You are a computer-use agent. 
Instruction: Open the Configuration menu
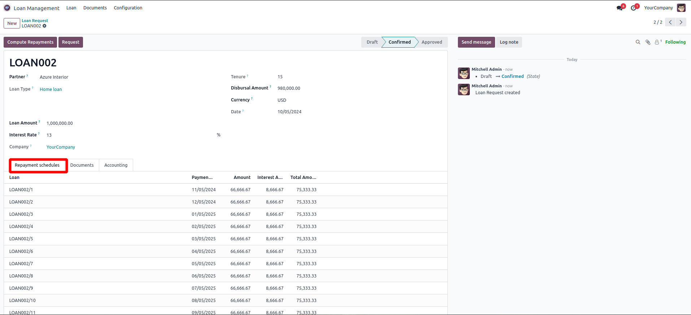[x=128, y=8]
